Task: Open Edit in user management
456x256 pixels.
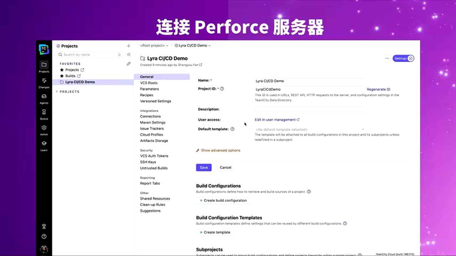Action: coord(275,119)
